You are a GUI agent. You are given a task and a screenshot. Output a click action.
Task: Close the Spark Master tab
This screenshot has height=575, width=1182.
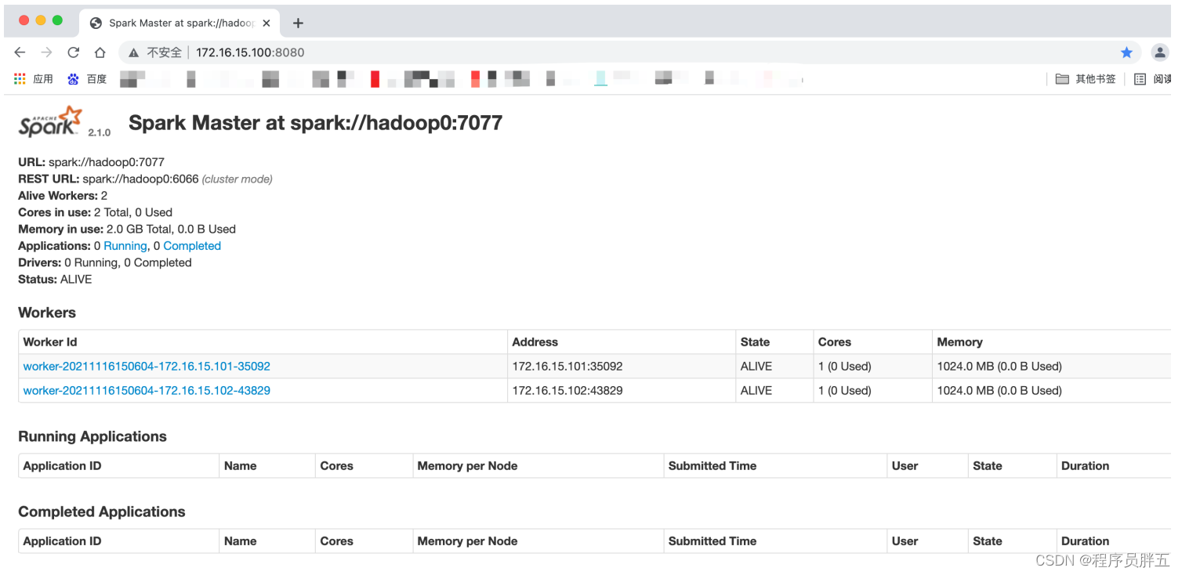266,23
